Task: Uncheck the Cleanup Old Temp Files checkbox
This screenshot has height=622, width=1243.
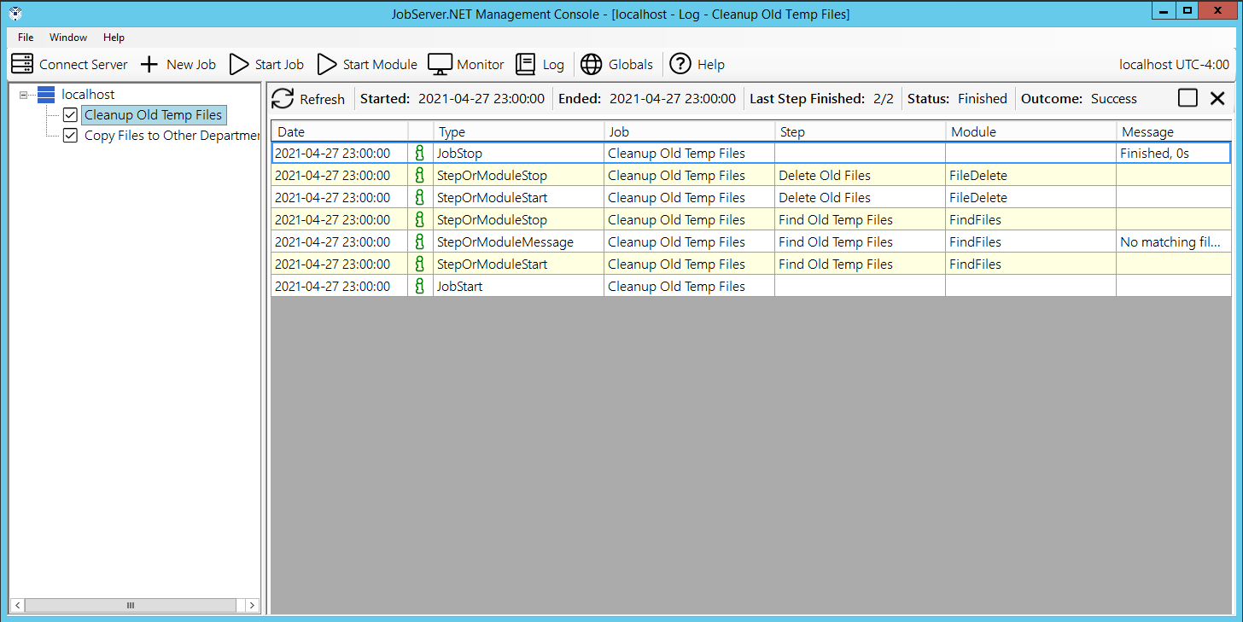Action: click(70, 115)
